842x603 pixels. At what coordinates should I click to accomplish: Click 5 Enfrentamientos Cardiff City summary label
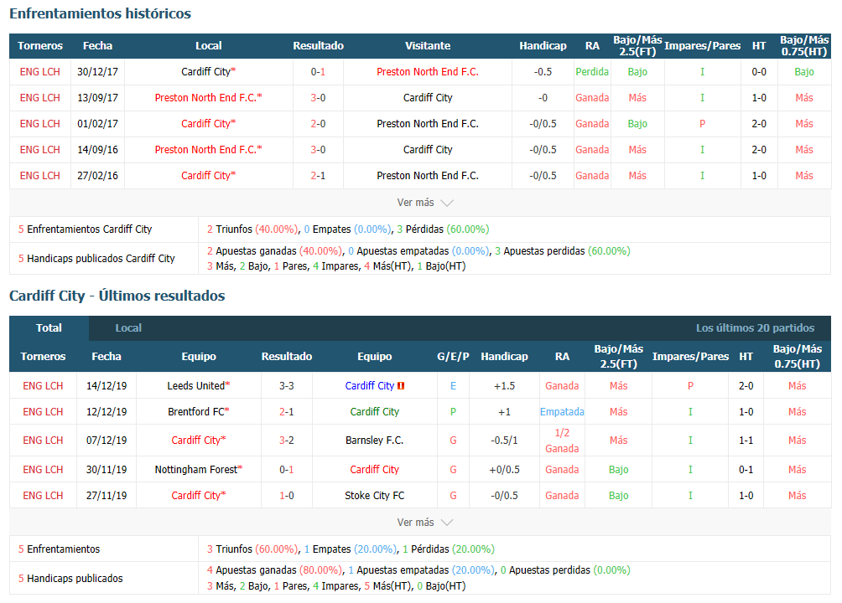(x=86, y=229)
